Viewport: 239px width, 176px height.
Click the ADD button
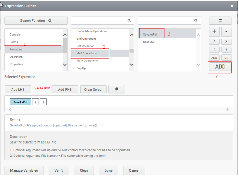click(220, 67)
